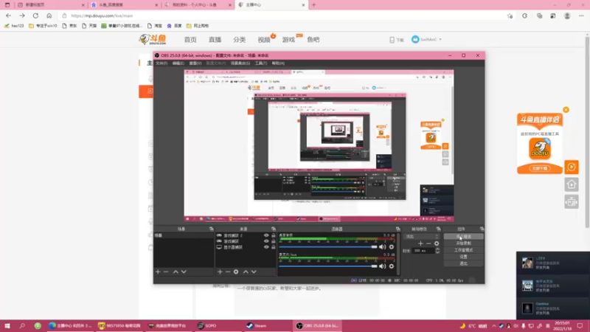This screenshot has width=590, height=332.
Task: Lock the second window capture source
Action: pyautogui.click(x=274, y=241)
